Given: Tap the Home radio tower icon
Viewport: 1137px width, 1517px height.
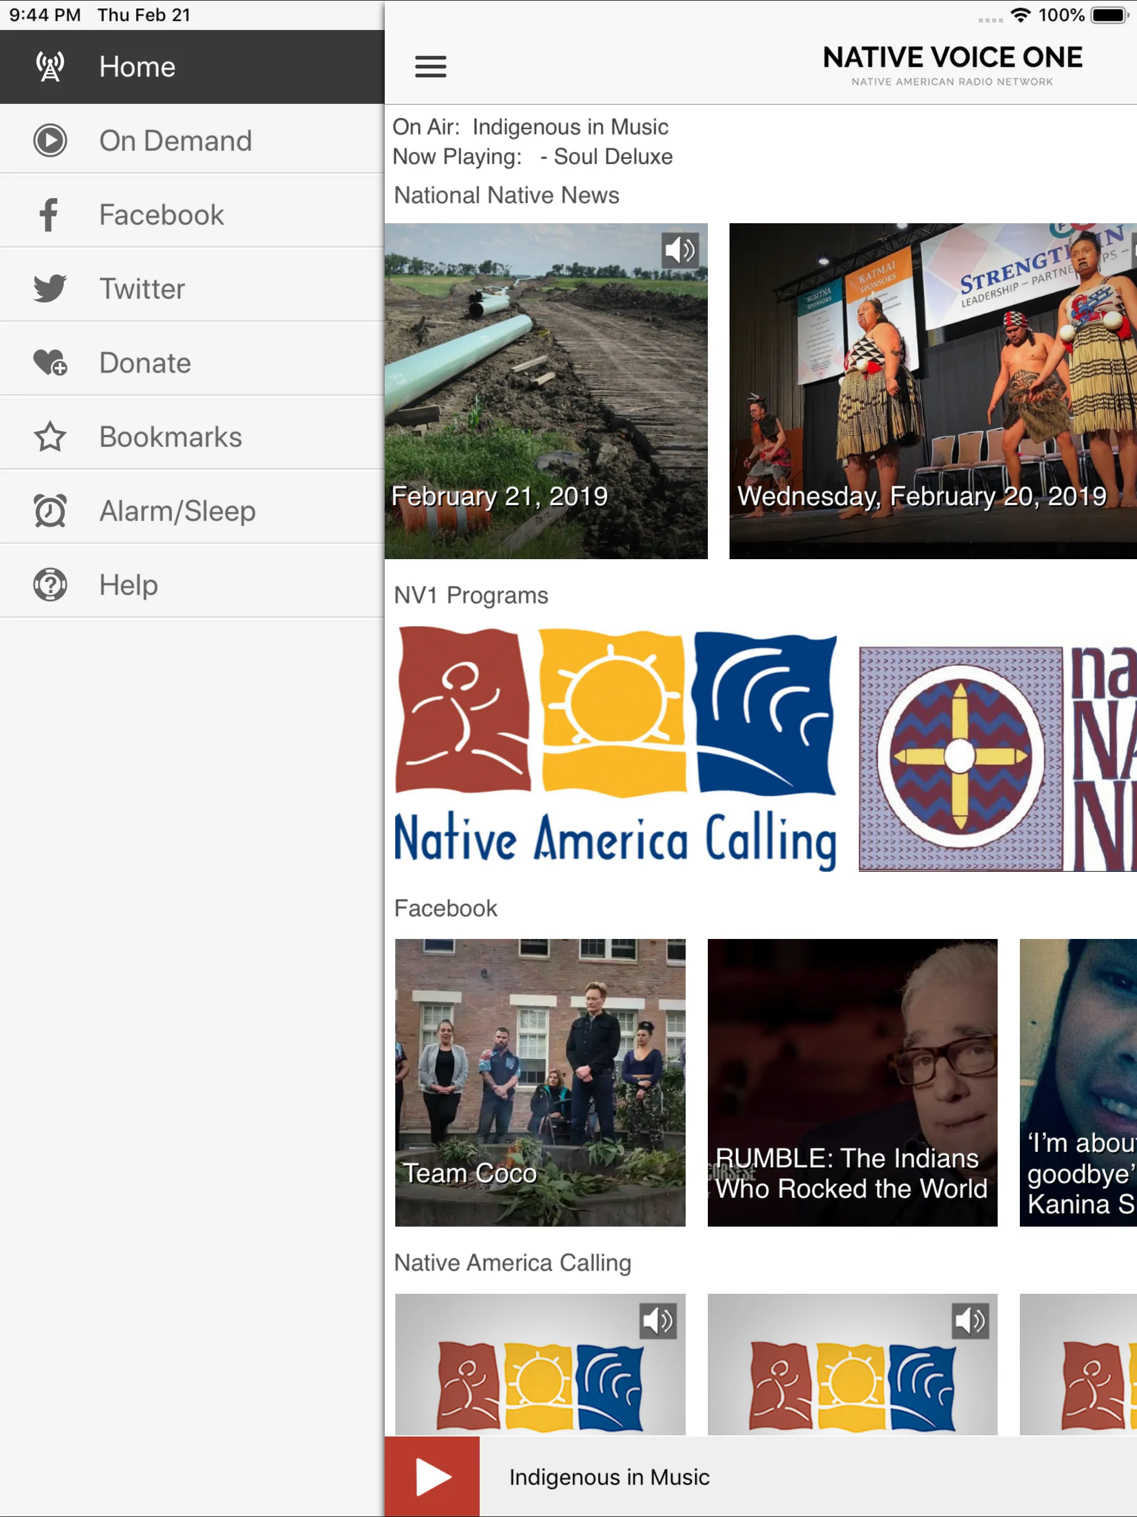Looking at the screenshot, I should pyautogui.click(x=50, y=67).
